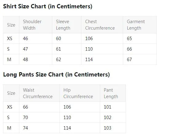Click the Hip Circumference column header
Viewport: 171px width, 137px height.
click(78, 93)
